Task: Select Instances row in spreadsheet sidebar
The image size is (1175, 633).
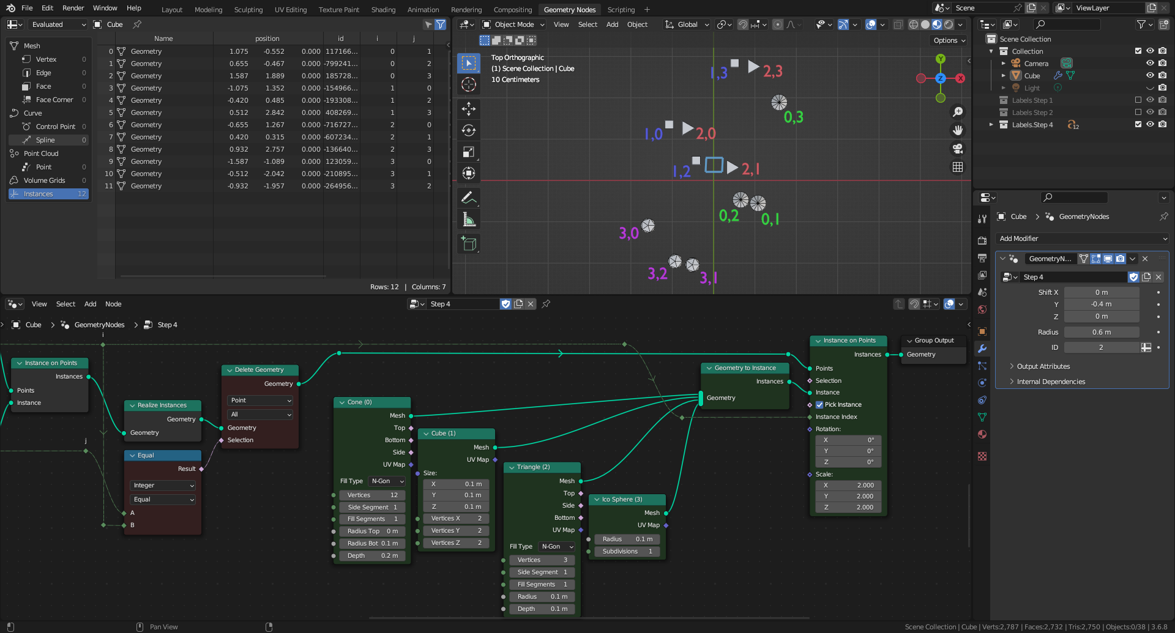Action: [x=49, y=194]
